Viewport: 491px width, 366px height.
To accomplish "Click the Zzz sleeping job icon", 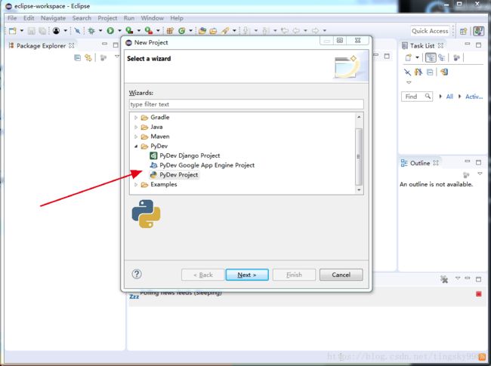I will 134,296.
